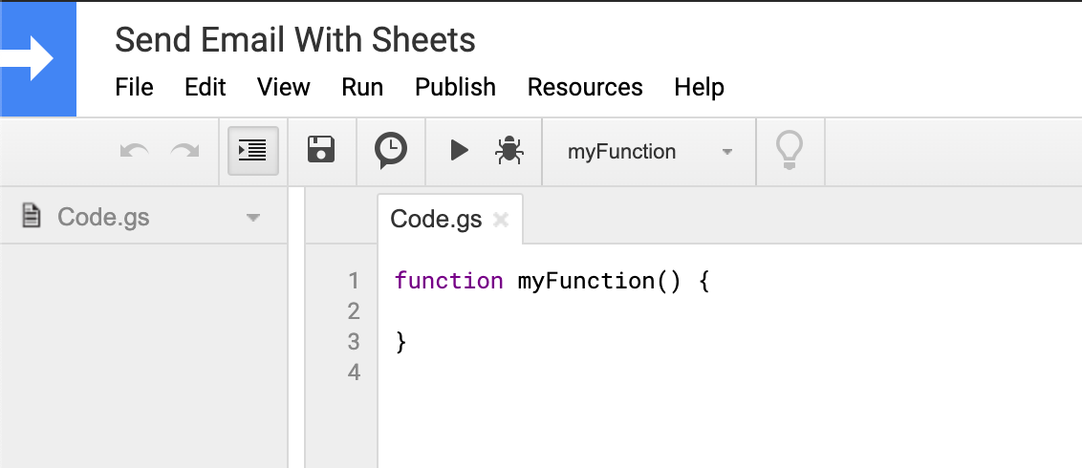Start debugging with the bug icon

[509, 150]
